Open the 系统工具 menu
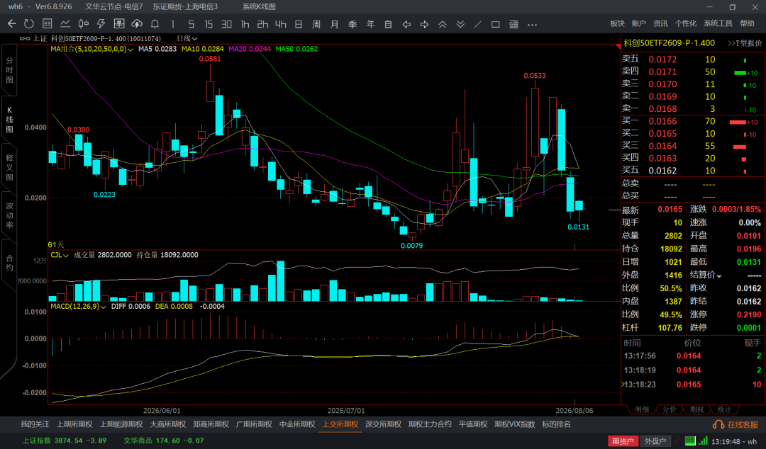The image size is (766, 449). (x=718, y=23)
